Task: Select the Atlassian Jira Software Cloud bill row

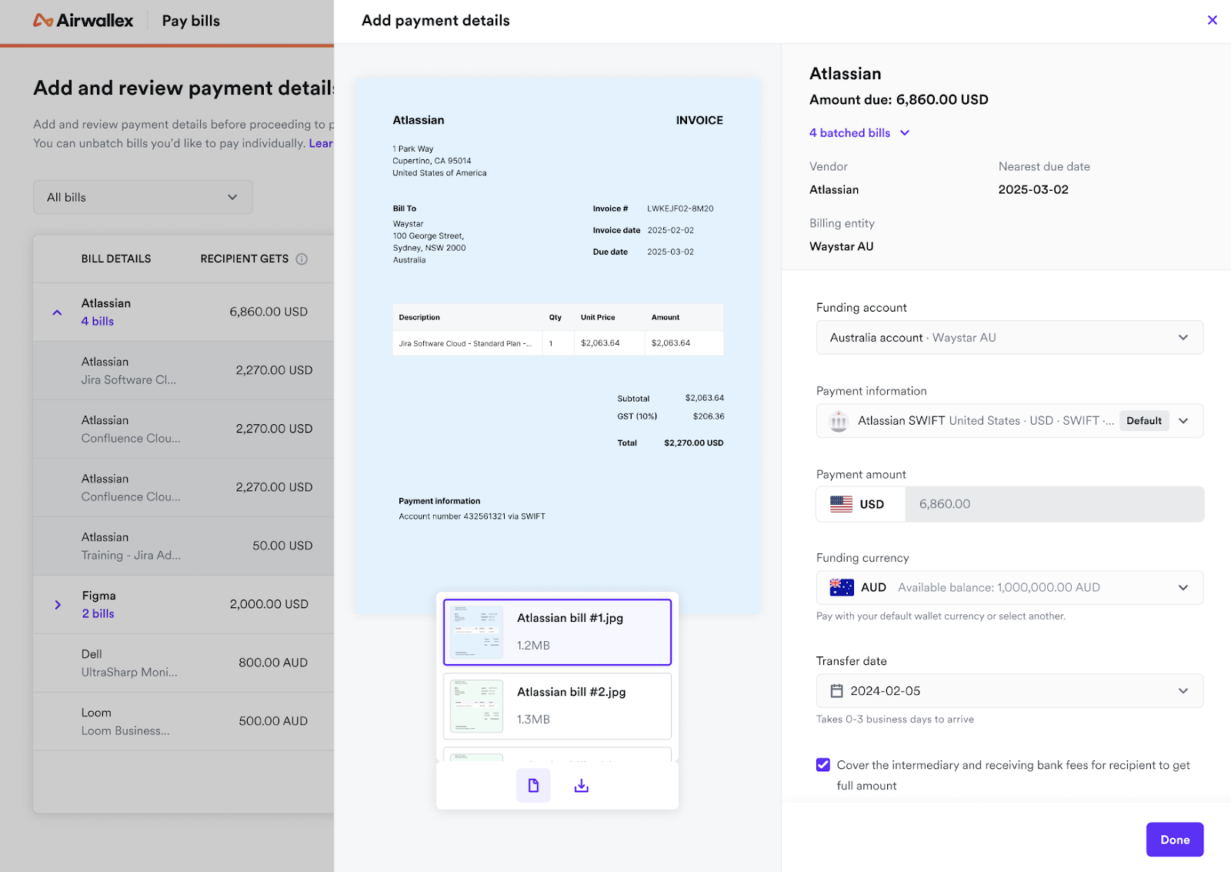Action: tap(183, 371)
